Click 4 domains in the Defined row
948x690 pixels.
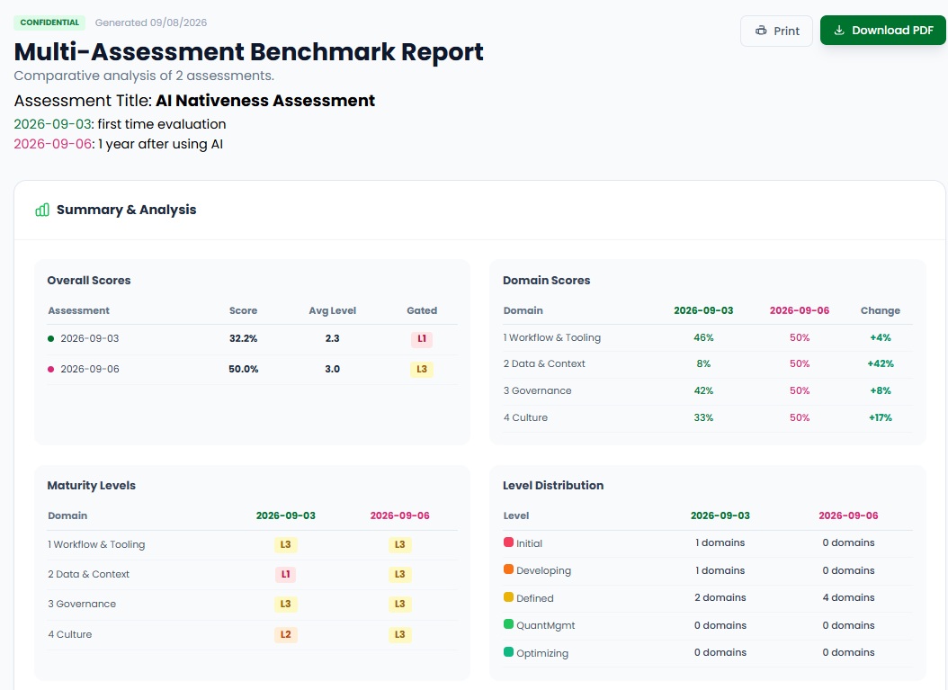coord(848,597)
